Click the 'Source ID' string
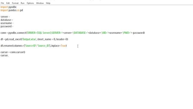This screenshot has width=193, height=109. point(30,46)
